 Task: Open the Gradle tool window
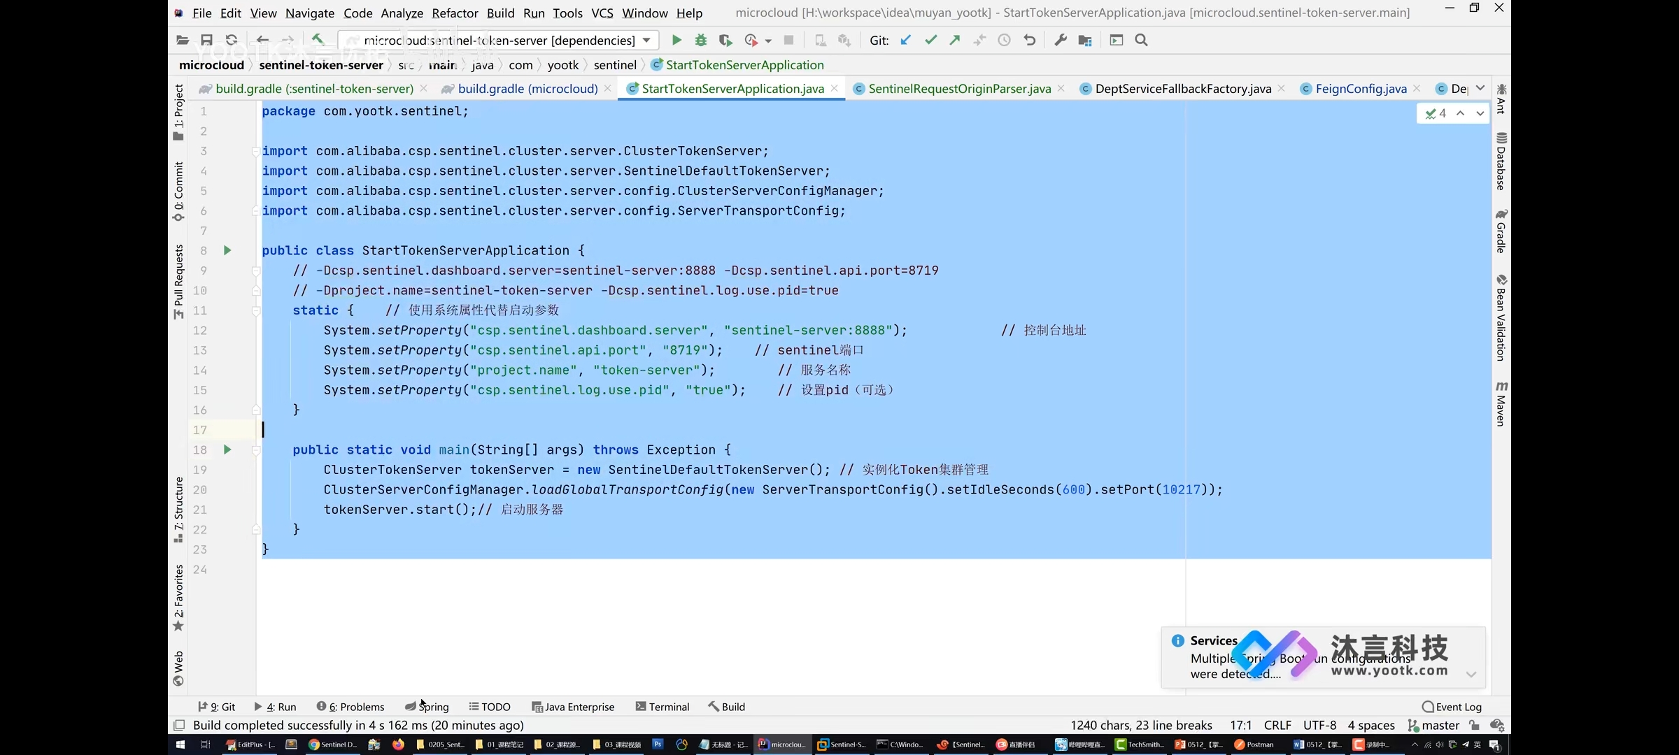pos(1501,231)
